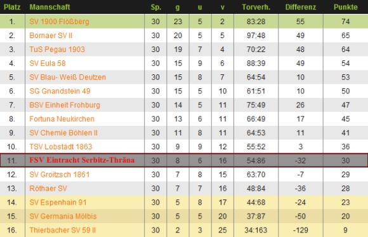Open the TSV Lobstädt 1863 team link
The height and width of the screenshot is (237, 368).
[x=61, y=147]
